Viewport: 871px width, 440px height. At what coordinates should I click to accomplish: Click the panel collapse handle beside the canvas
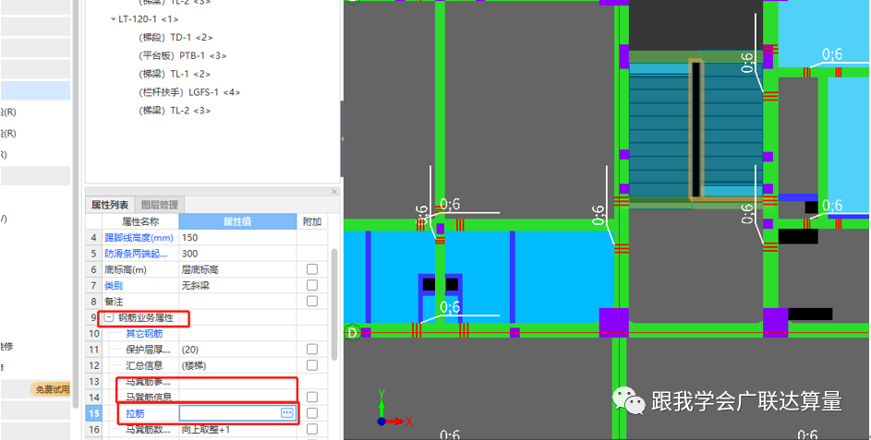[342, 138]
